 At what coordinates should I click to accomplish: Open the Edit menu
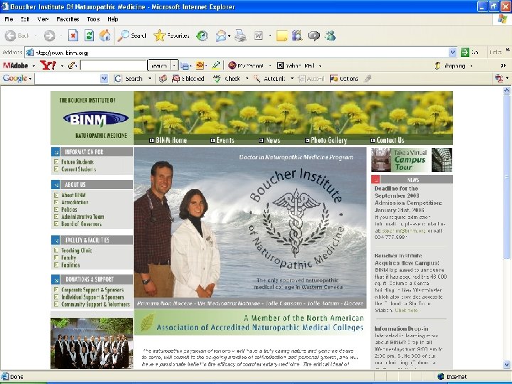[x=25, y=19]
